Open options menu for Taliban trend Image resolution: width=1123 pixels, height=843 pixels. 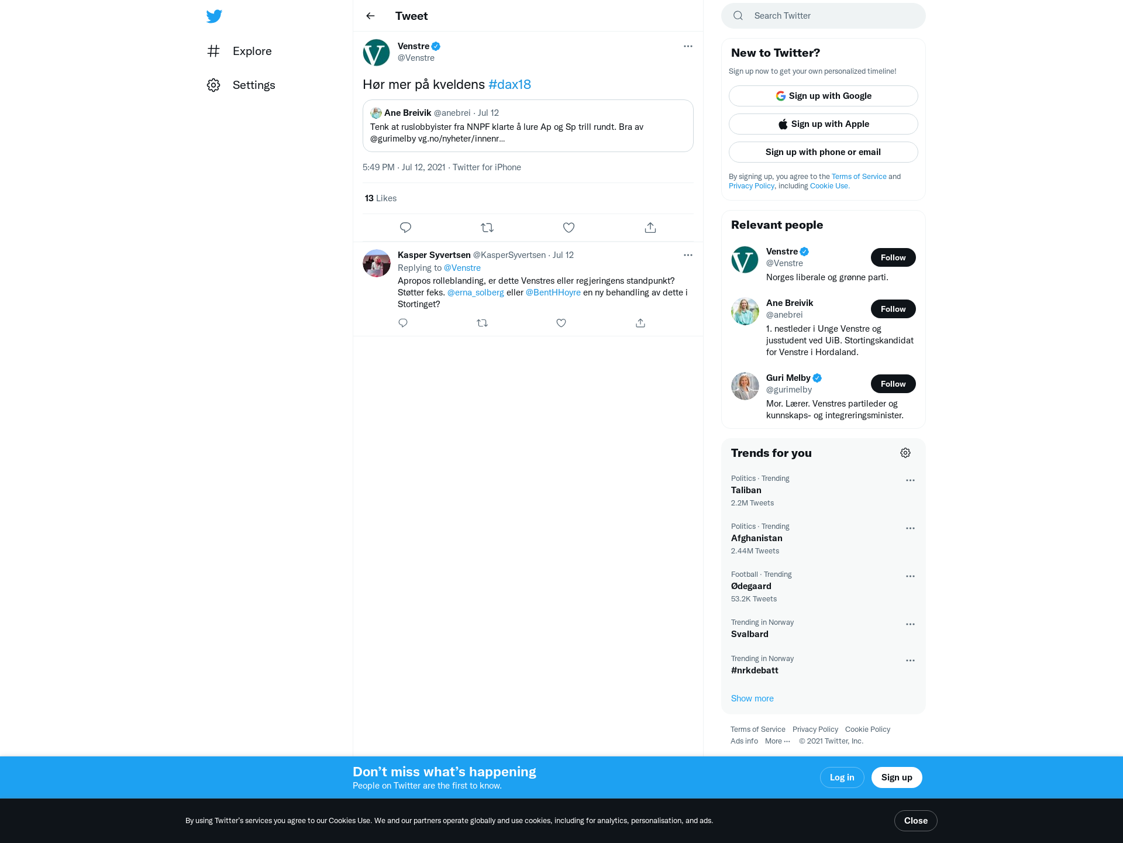910,480
